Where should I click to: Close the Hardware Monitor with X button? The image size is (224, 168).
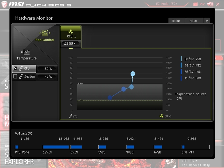[x=207, y=21]
